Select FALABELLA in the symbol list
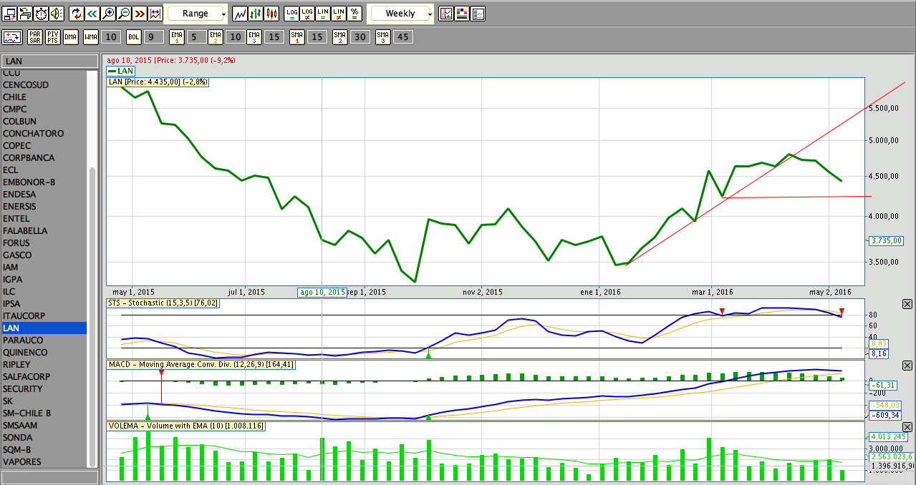Image resolution: width=916 pixels, height=485 pixels. pyautogui.click(x=25, y=231)
